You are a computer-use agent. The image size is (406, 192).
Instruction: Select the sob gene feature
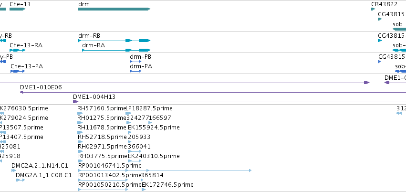coord(399,29)
